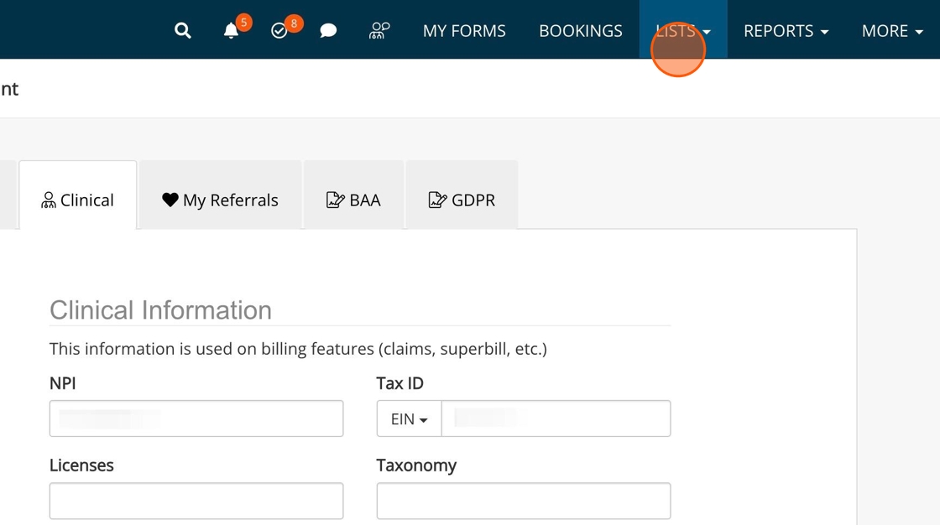Expand the Reports dropdown menu
Screen dimensions: 940x525
[786, 31]
